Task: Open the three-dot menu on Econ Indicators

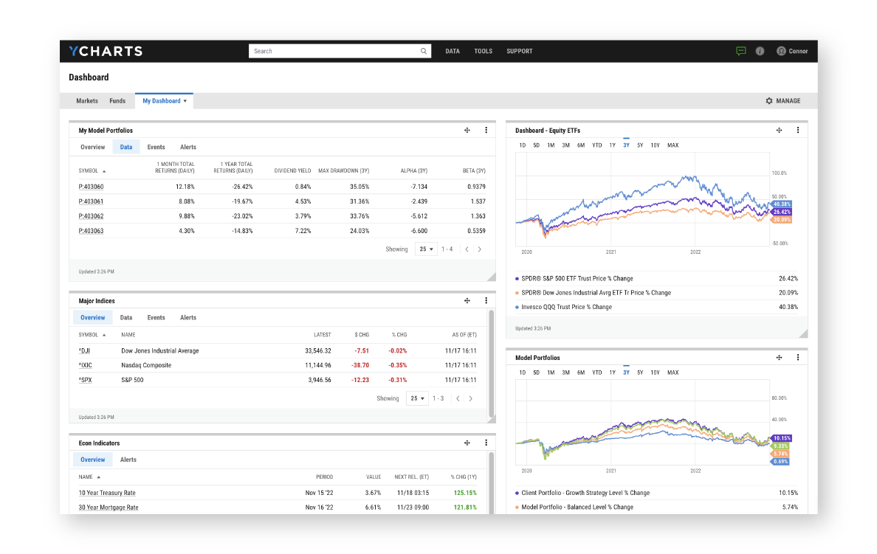Action: (486, 443)
